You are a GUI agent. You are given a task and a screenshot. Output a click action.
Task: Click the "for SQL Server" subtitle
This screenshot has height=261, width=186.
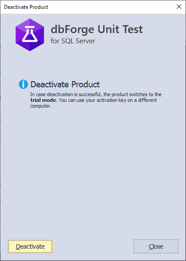coord(73,41)
